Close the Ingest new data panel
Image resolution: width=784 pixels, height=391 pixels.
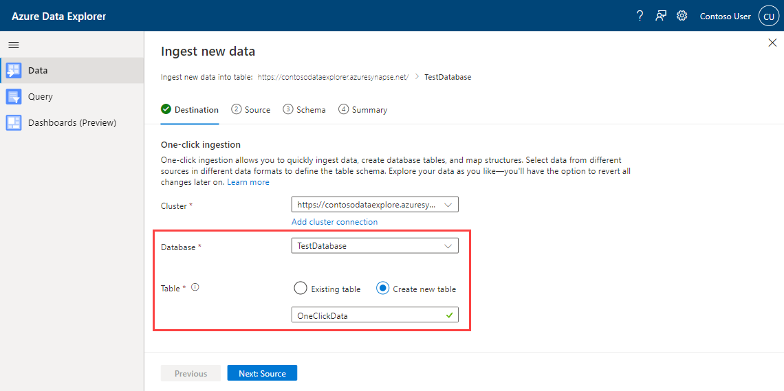772,43
